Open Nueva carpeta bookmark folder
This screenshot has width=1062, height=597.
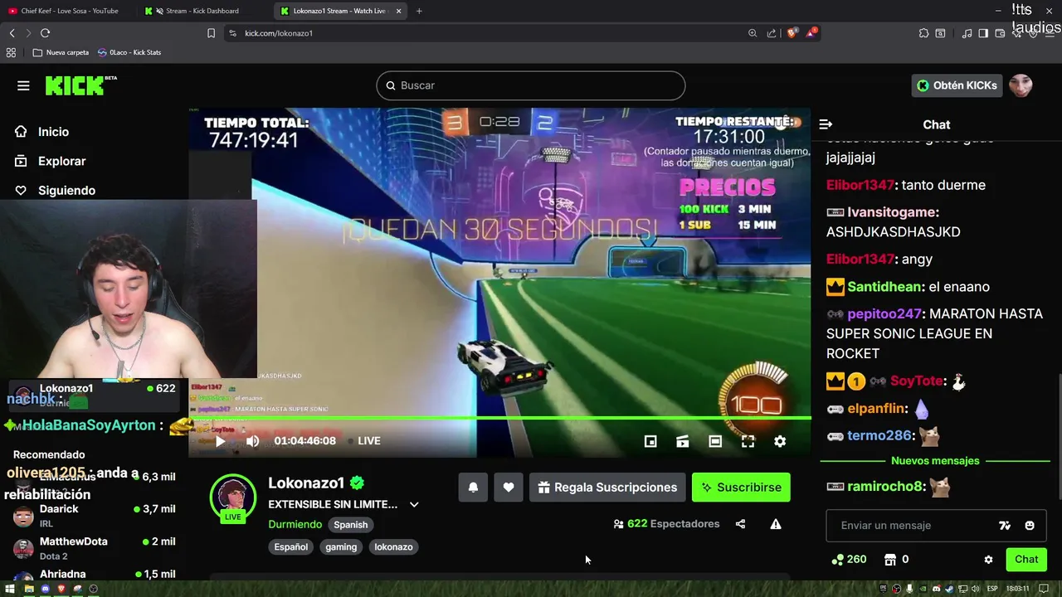pyautogui.click(x=61, y=52)
